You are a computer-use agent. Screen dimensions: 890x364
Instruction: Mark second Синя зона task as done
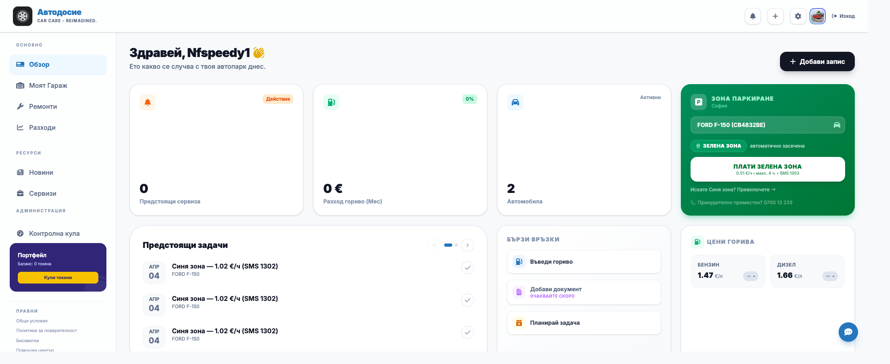point(468,300)
